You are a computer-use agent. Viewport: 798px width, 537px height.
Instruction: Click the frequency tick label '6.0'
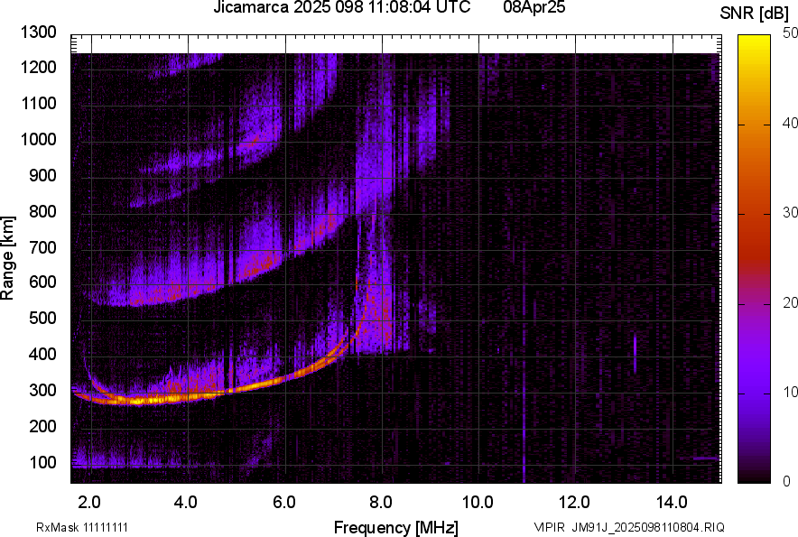pos(283,503)
